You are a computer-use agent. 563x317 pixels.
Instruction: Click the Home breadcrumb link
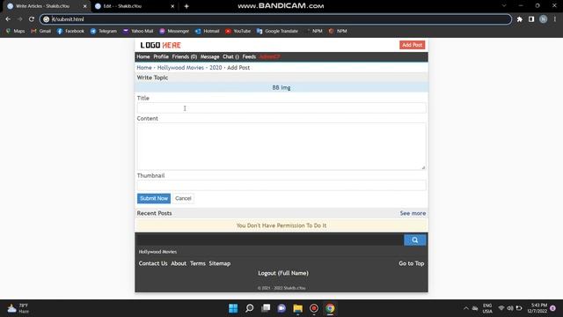pyautogui.click(x=144, y=68)
